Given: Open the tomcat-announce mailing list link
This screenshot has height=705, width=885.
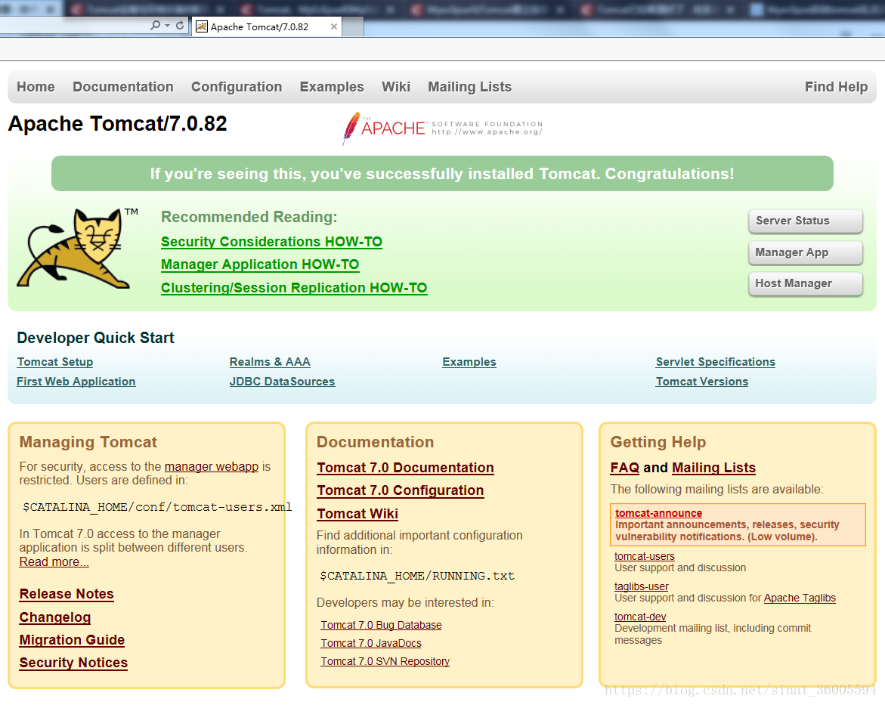Looking at the screenshot, I should [659, 513].
